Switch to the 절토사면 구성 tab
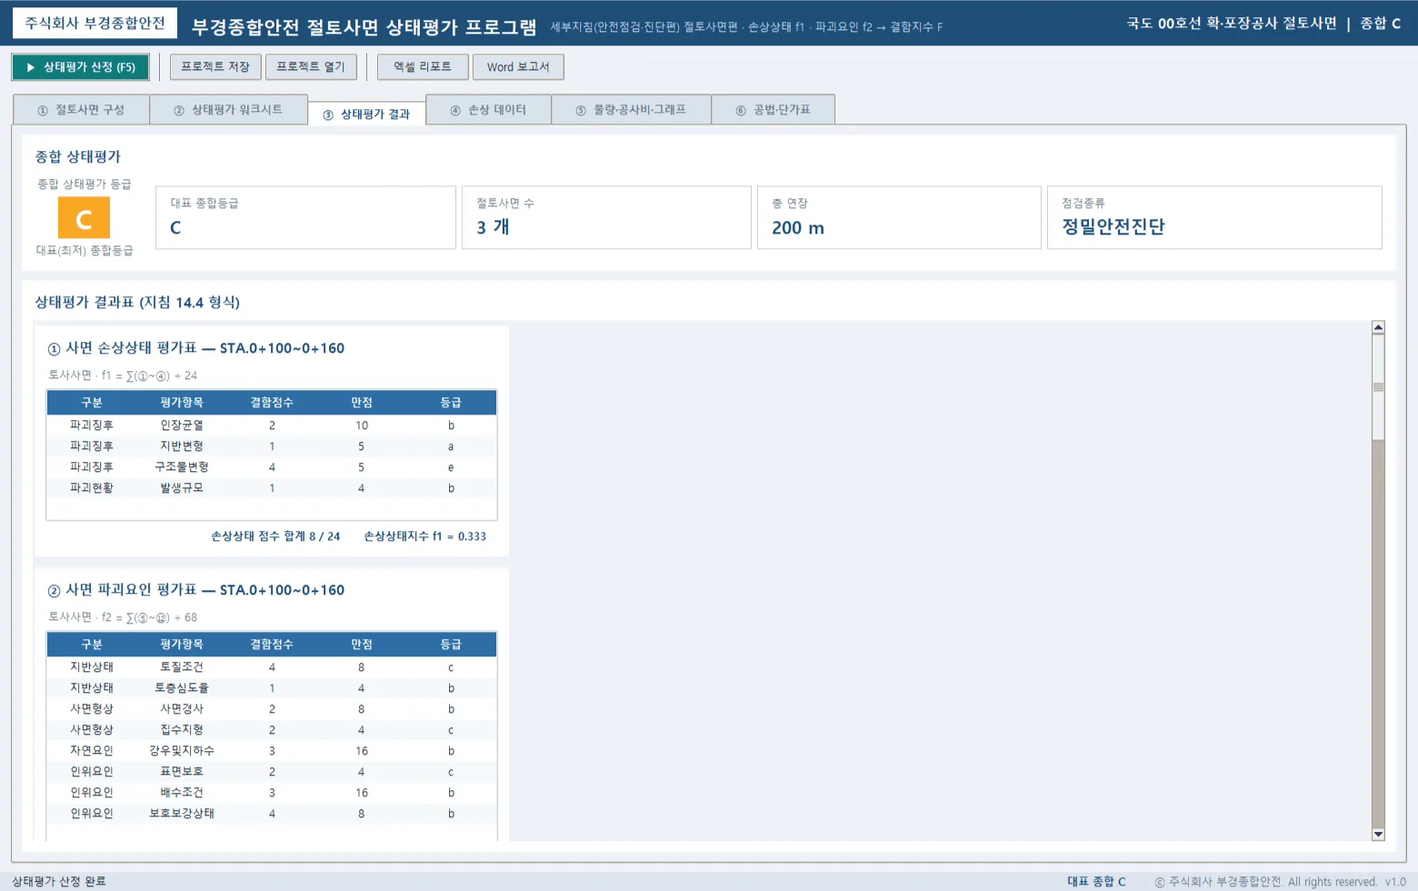 (x=82, y=110)
